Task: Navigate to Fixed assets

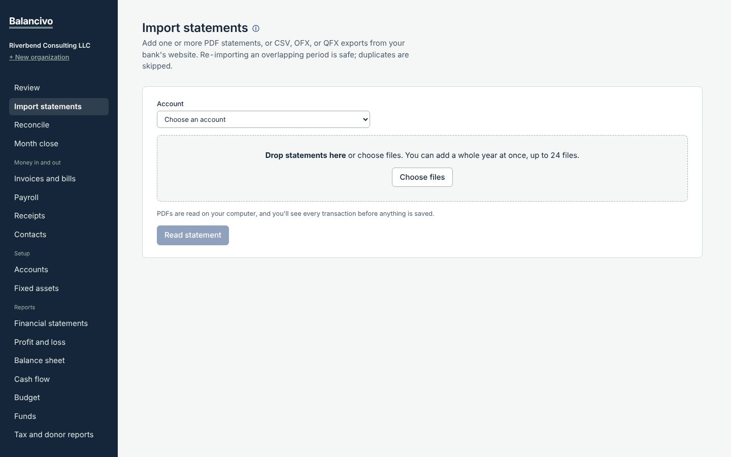Action: click(x=59, y=288)
